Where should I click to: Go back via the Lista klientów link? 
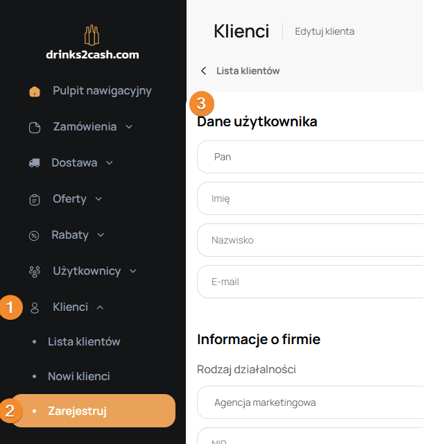coord(248,71)
